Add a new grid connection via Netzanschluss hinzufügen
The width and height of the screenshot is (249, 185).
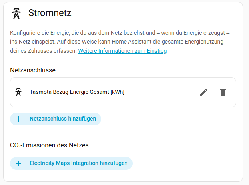click(x=56, y=119)
